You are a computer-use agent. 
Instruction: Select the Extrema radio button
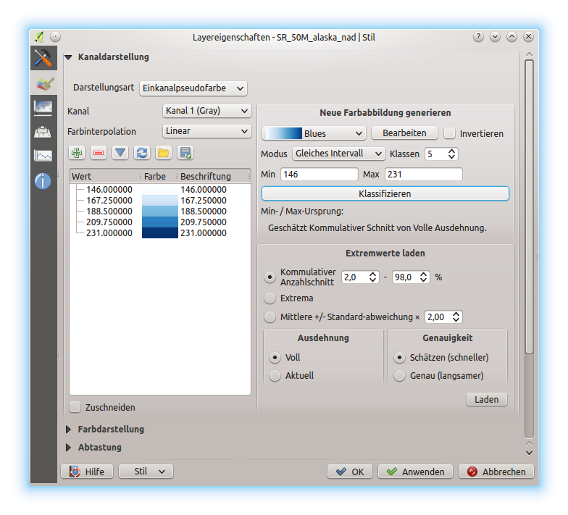[x=270, y=298]
